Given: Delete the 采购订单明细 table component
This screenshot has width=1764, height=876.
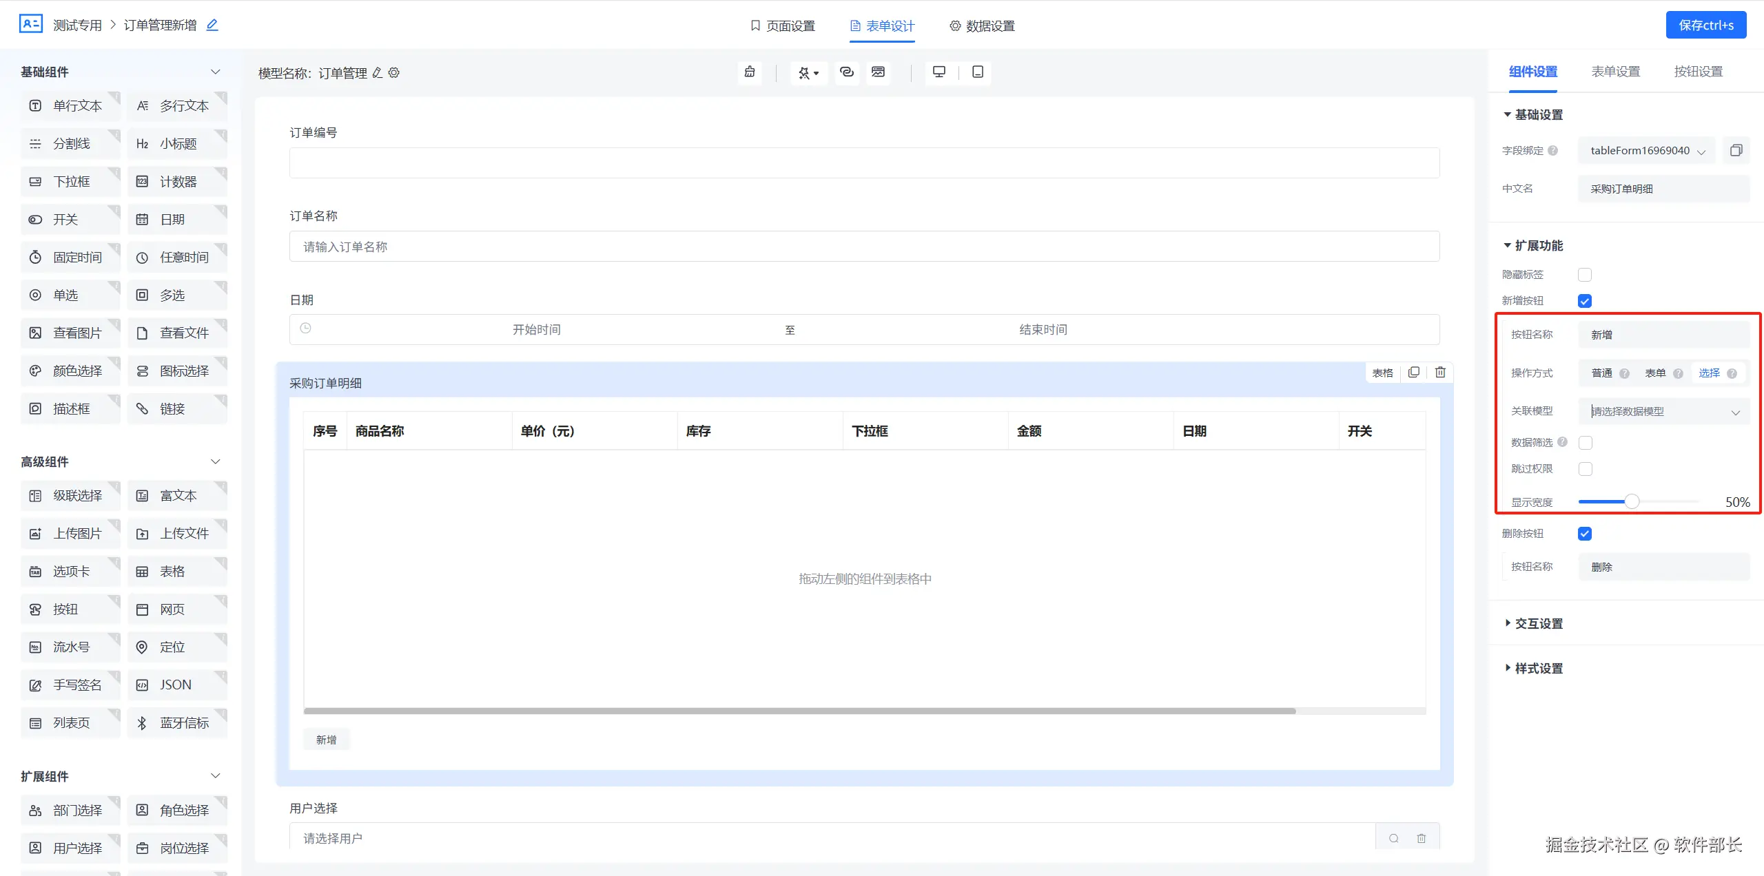Looking at the screenshot, I should [1440, 373].
